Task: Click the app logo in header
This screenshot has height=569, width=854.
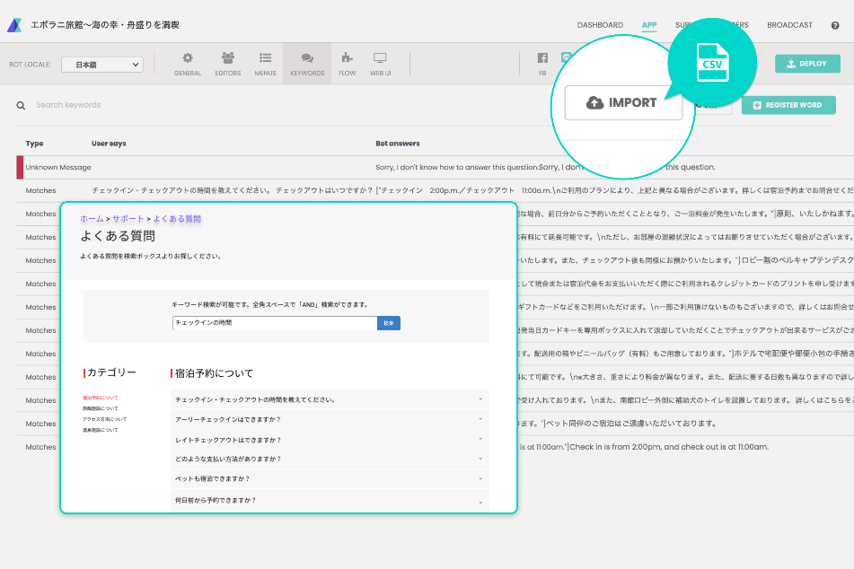Action: 14,25
